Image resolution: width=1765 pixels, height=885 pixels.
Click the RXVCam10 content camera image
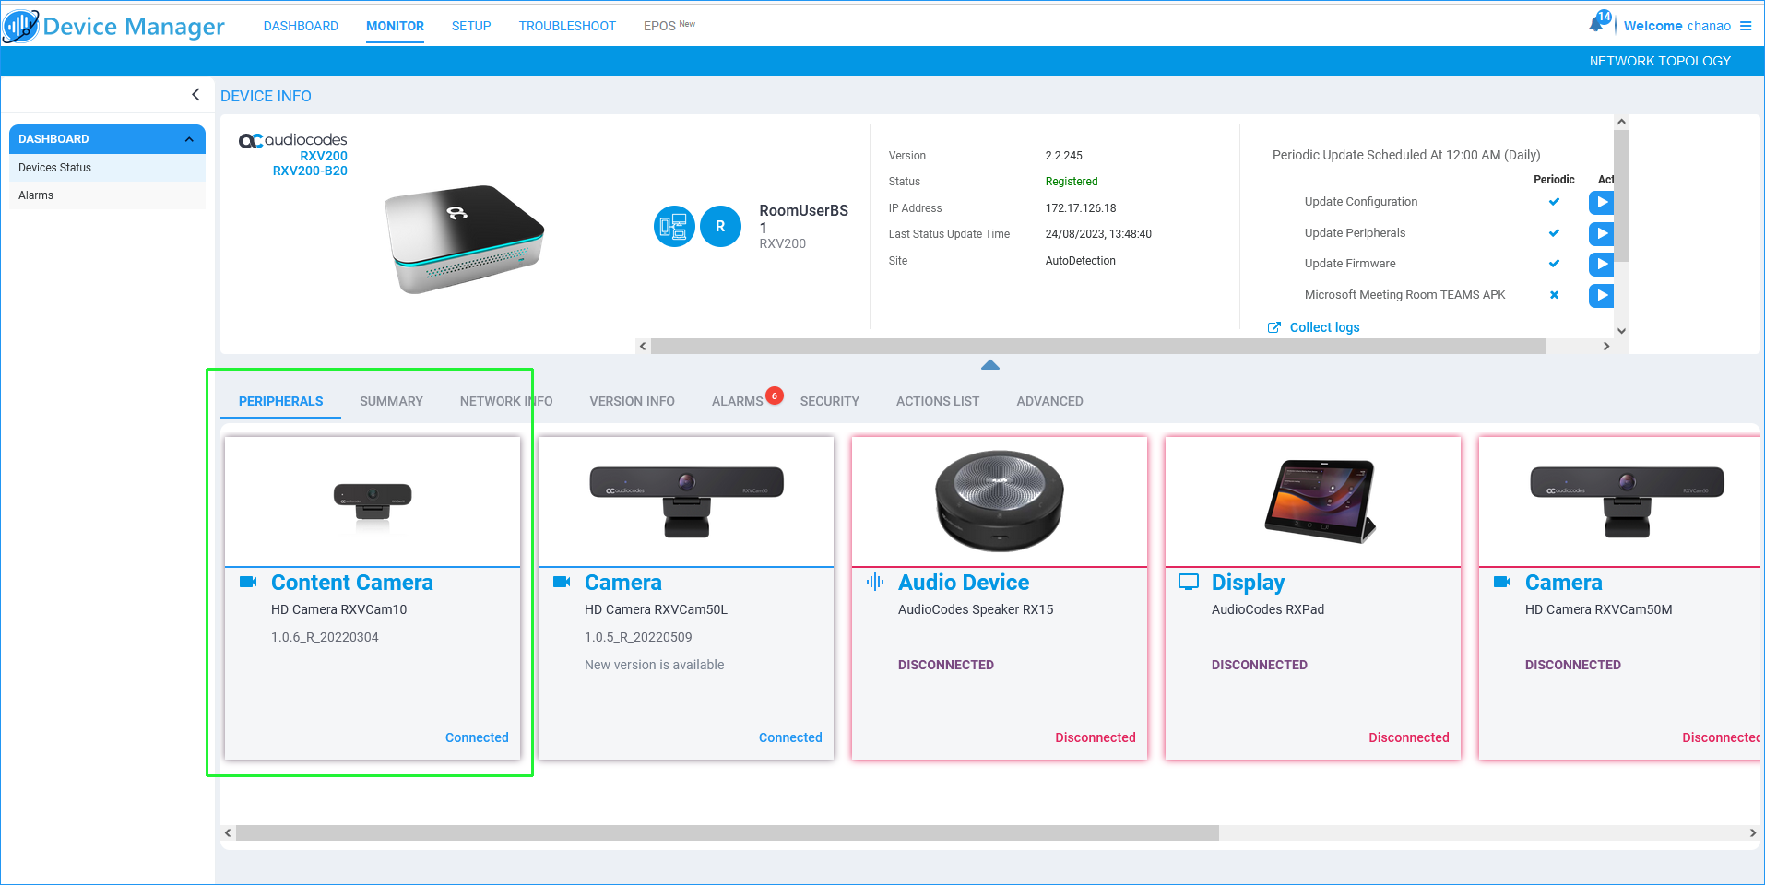point(373,506)
